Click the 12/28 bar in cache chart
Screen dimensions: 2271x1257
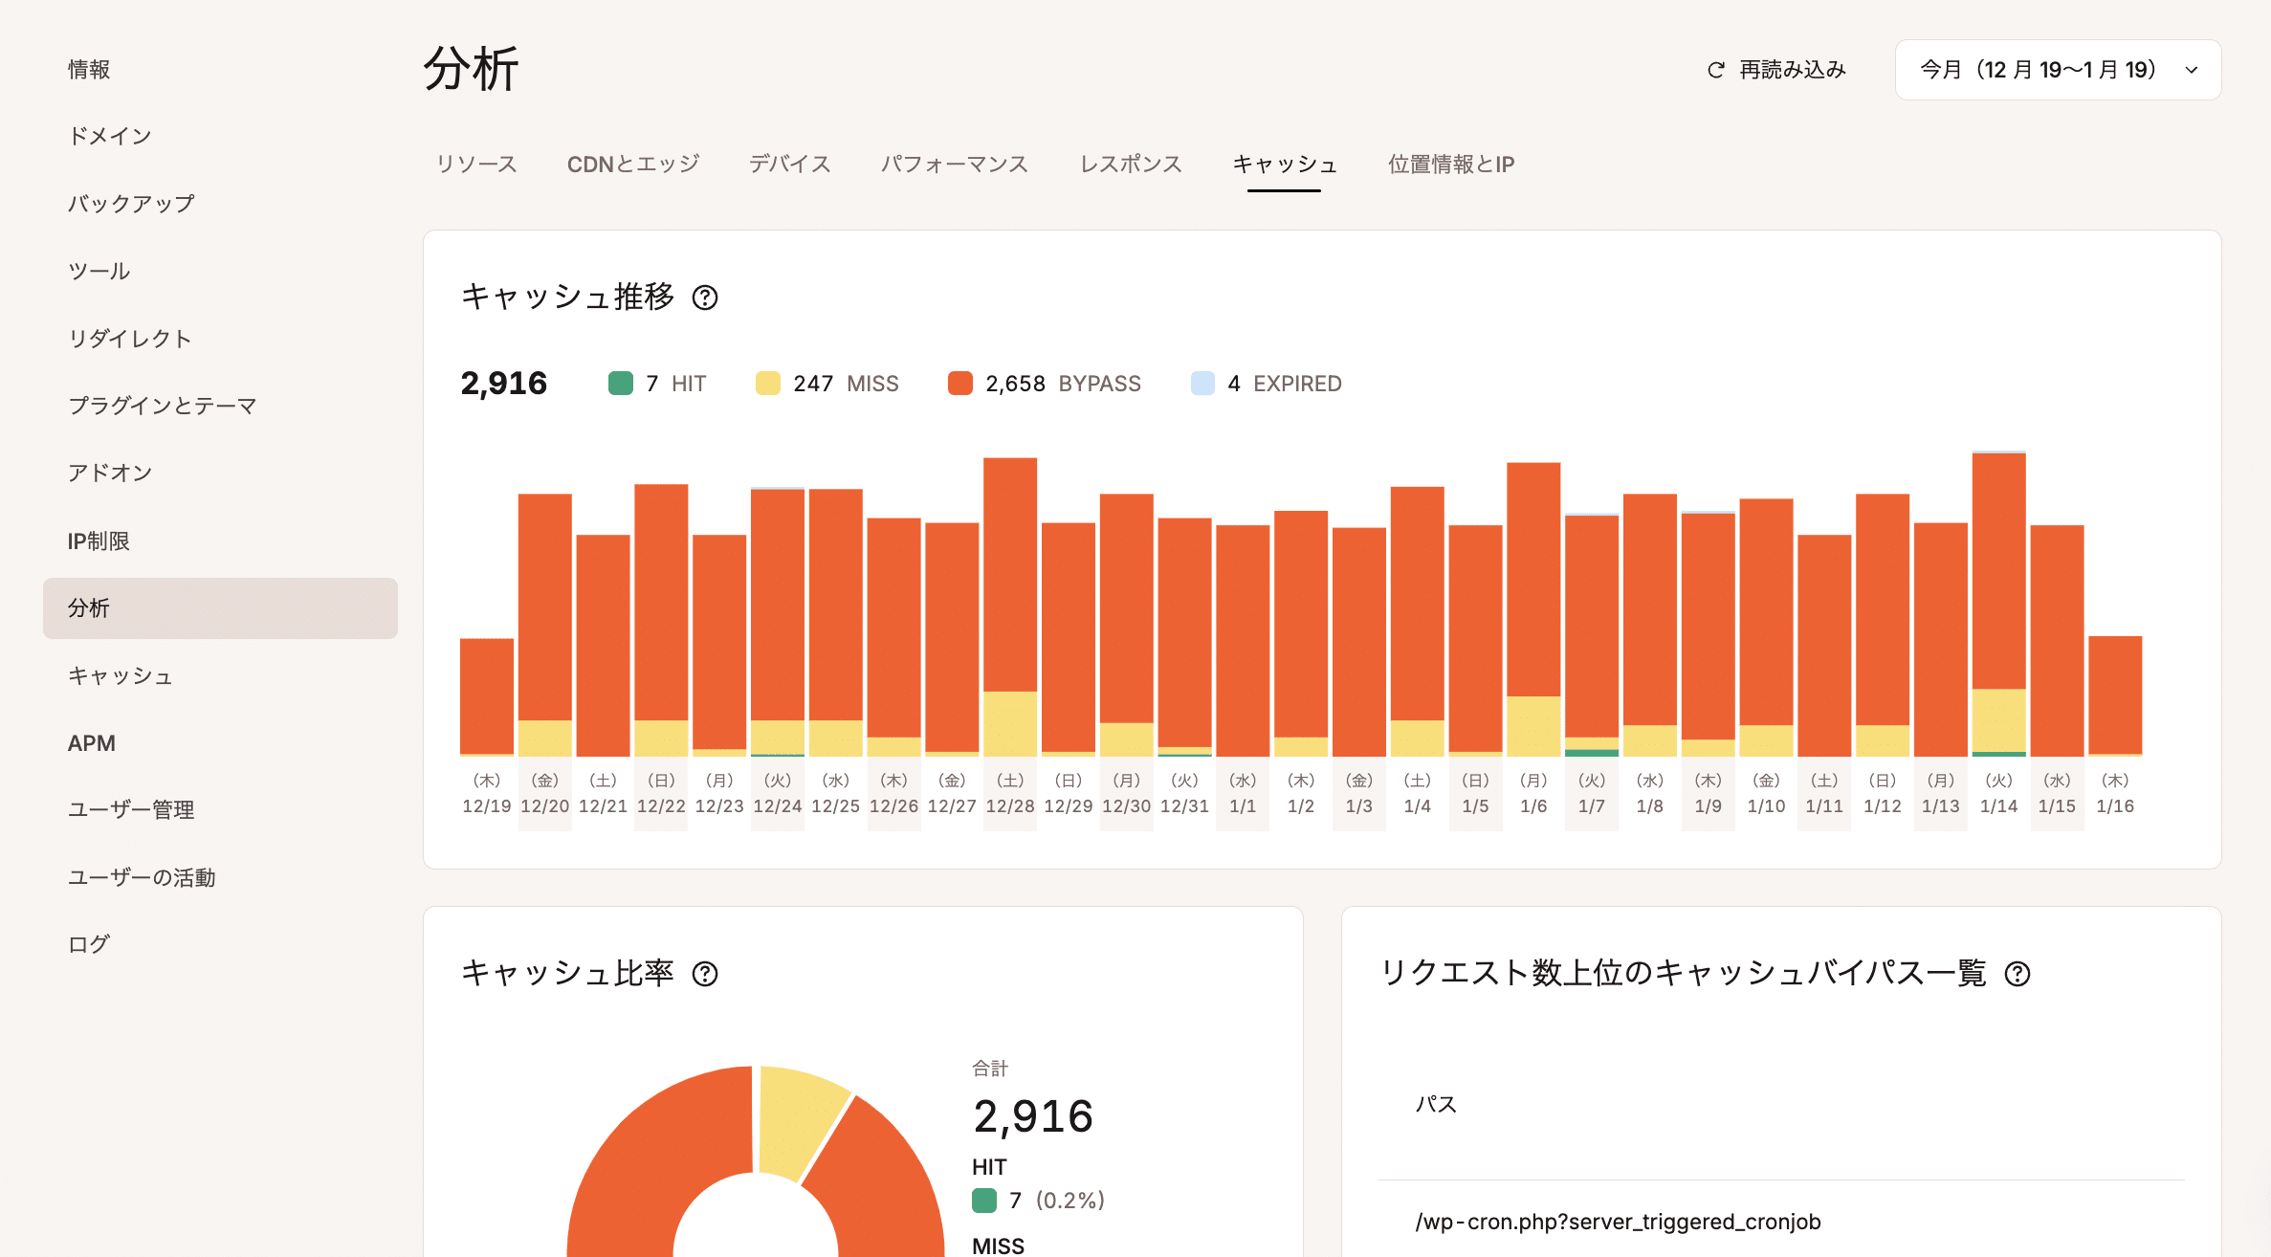coord(1010,607)
